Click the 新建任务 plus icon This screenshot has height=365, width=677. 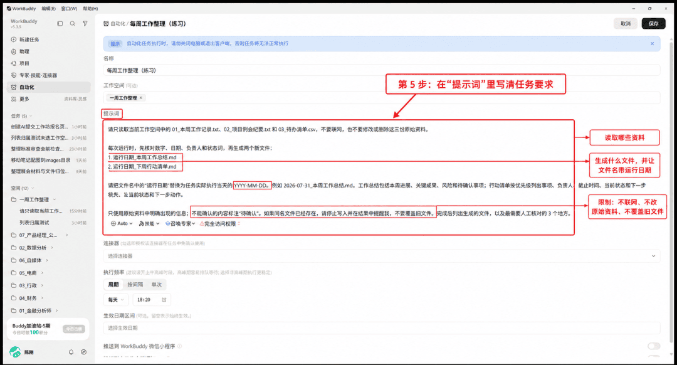(14, 40)
